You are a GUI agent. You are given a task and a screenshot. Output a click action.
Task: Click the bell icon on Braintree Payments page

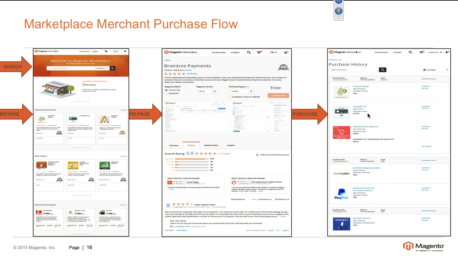pos(287,52)
